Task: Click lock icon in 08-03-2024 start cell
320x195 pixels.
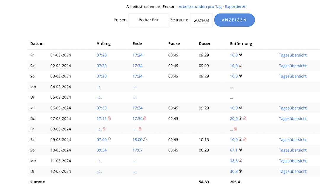Action: pyautogui.click(x=104, y=129)
